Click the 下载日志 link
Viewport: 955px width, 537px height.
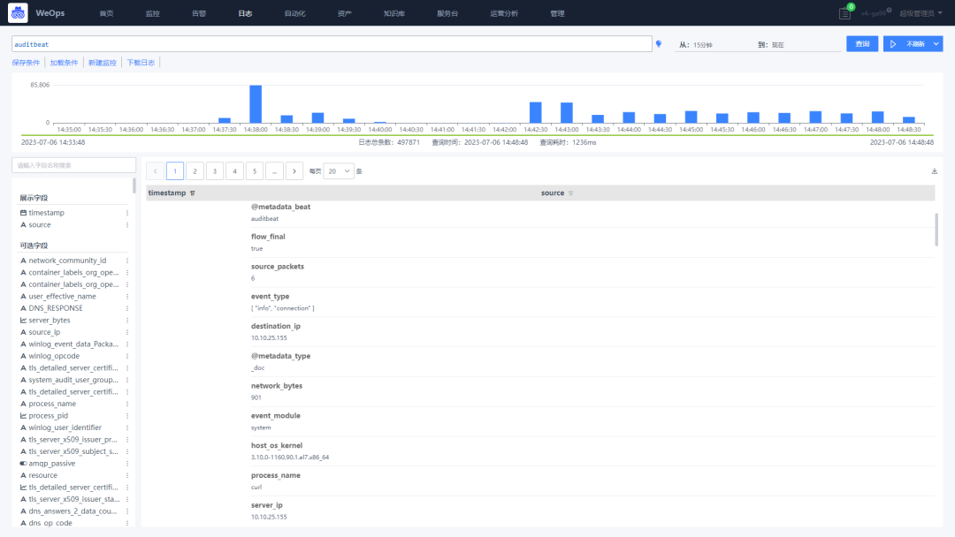pyautogui.click(x=140, y=63)
